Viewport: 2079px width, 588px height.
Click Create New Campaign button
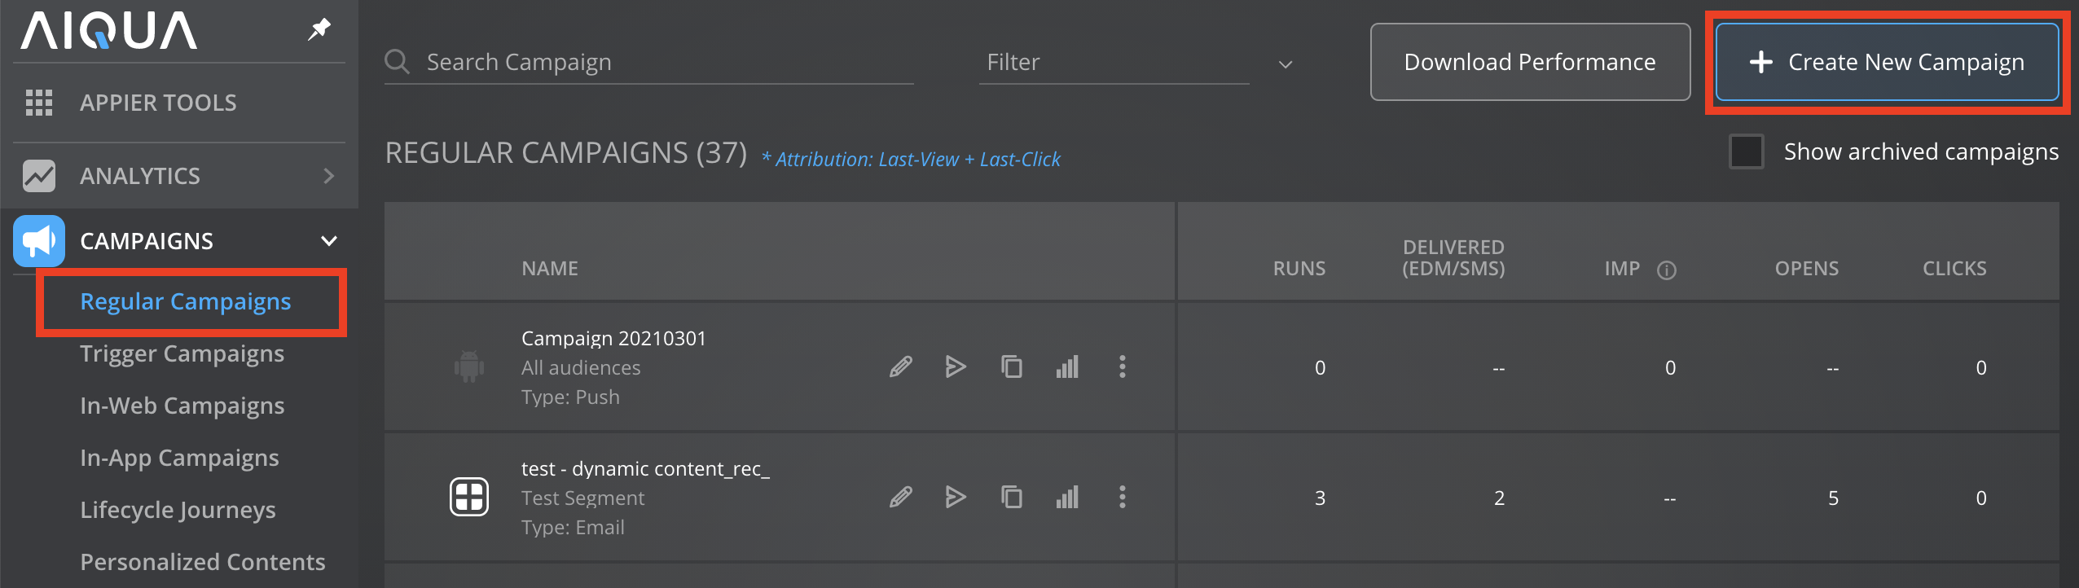pyautogui.click(x=1887, y=63)
